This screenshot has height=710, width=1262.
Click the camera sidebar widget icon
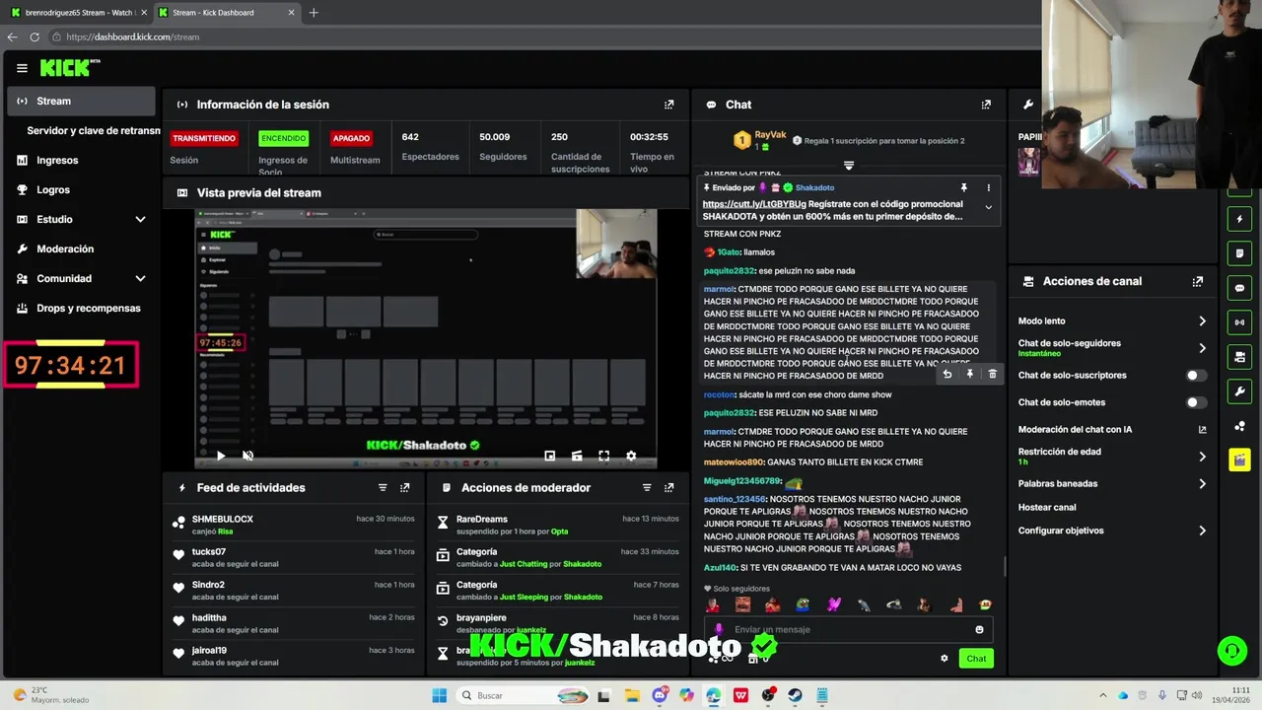(1239, 357)
